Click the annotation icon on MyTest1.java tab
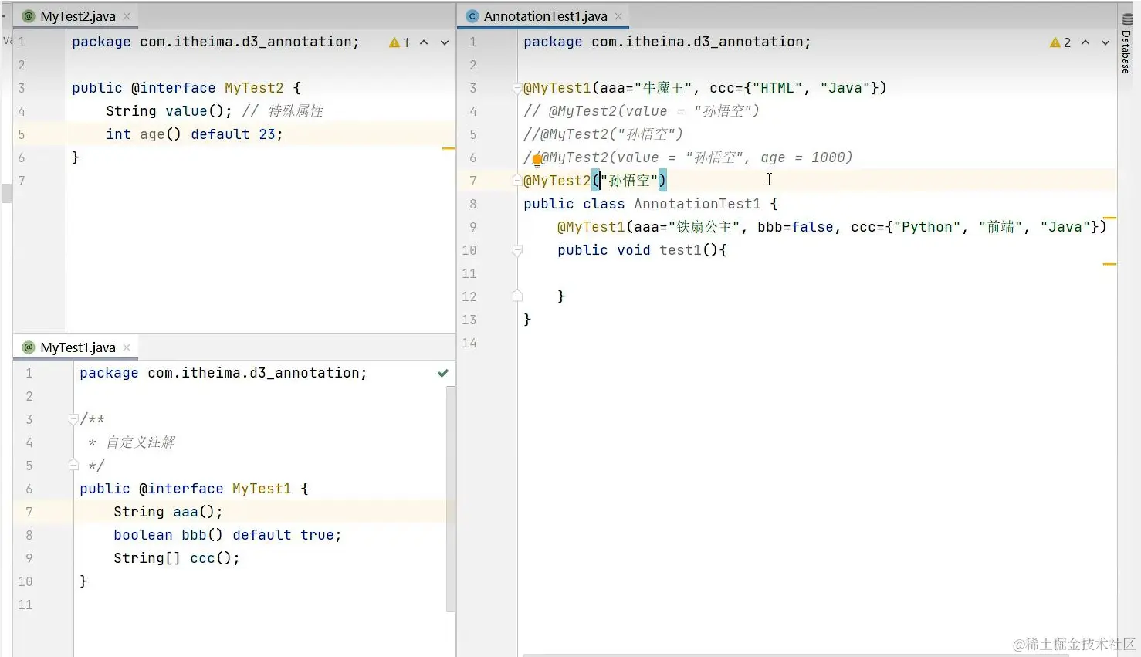Image resolution: width=1141 pixels, height=657 pixels. click(29, 347)
